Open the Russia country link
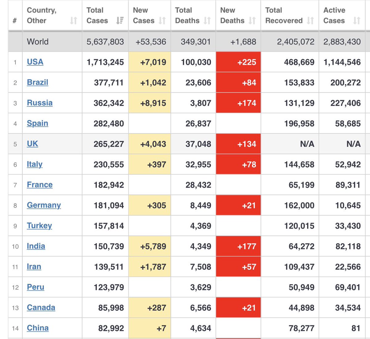The height and width of the screenshot is (339, 370). coord(40,103)
